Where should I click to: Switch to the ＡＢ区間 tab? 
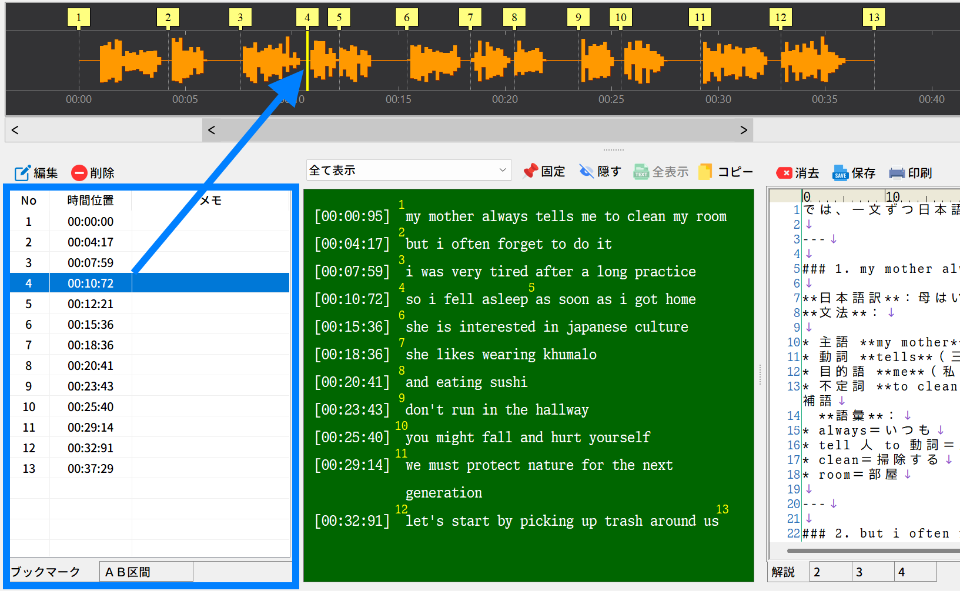[146, 572]
